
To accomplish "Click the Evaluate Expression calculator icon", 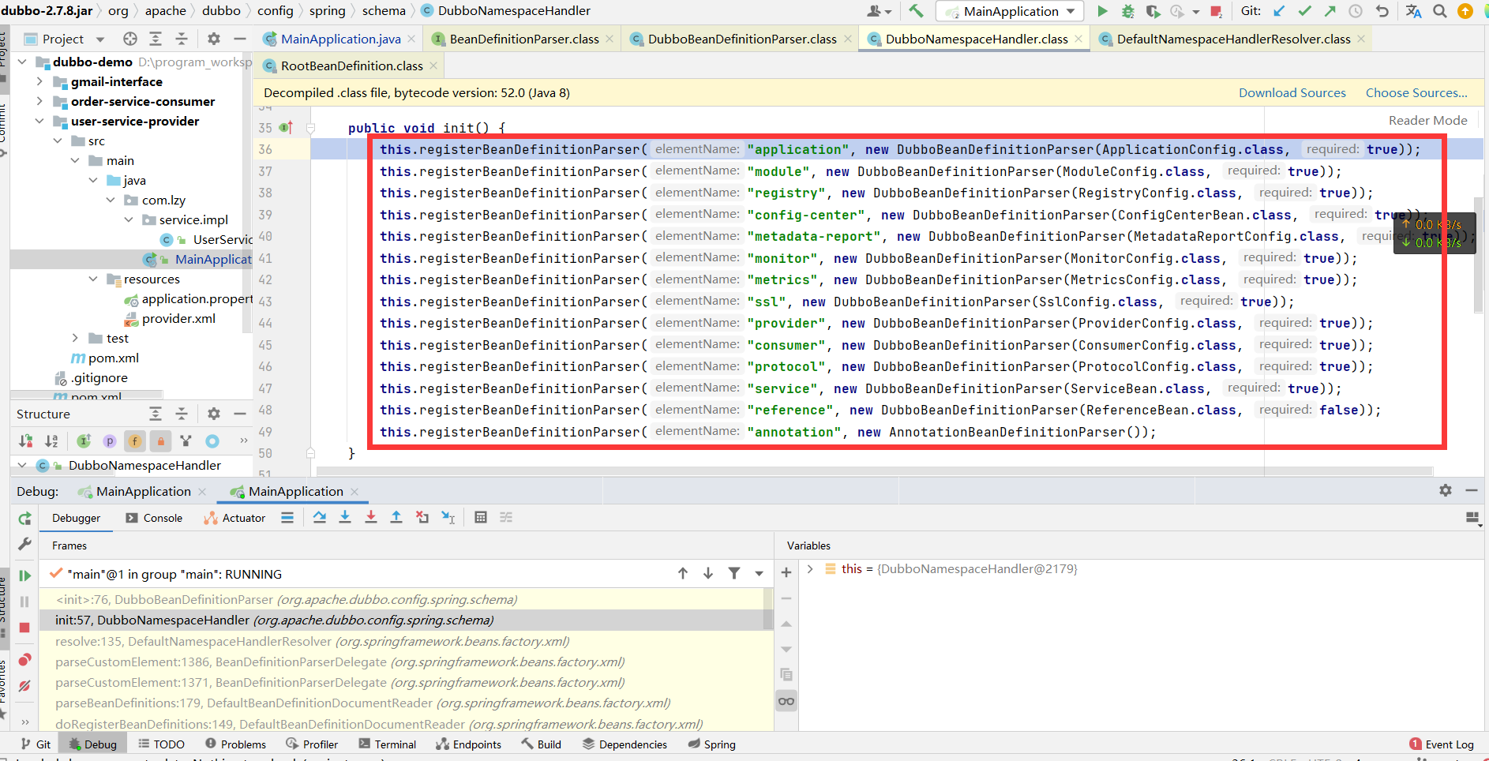I will 481,517.
